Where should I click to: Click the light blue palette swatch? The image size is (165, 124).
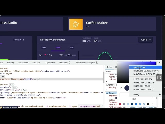coord(128,104)
